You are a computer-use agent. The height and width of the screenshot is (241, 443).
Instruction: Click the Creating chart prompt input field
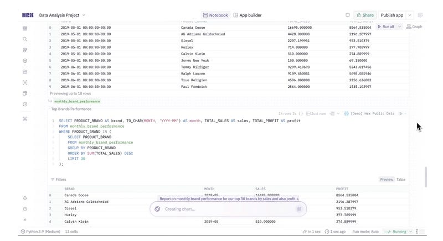pos(229,209)
